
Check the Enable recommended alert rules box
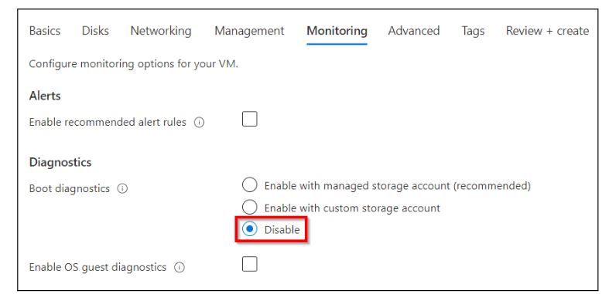tap(249, 119)
